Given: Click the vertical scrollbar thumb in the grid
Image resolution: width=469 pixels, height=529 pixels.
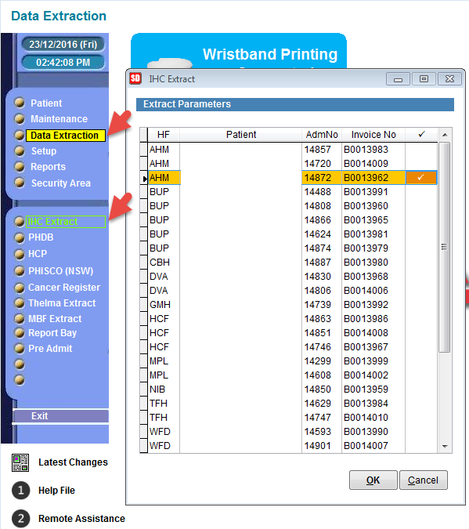Looking at the screenshot, I should click(x=445, y=248).
